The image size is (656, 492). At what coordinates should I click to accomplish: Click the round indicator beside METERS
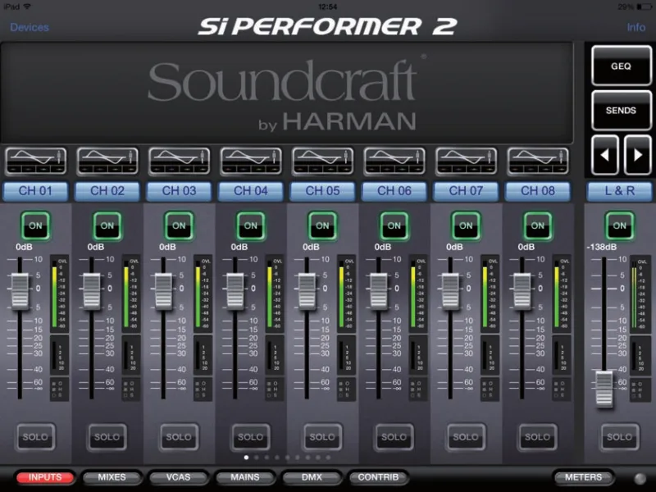point(640,478)
